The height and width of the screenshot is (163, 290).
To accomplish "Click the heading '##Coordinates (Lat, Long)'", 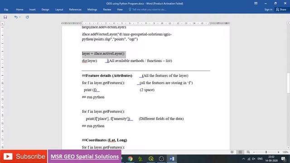I will pyautogui.click(x=105, y=140).
